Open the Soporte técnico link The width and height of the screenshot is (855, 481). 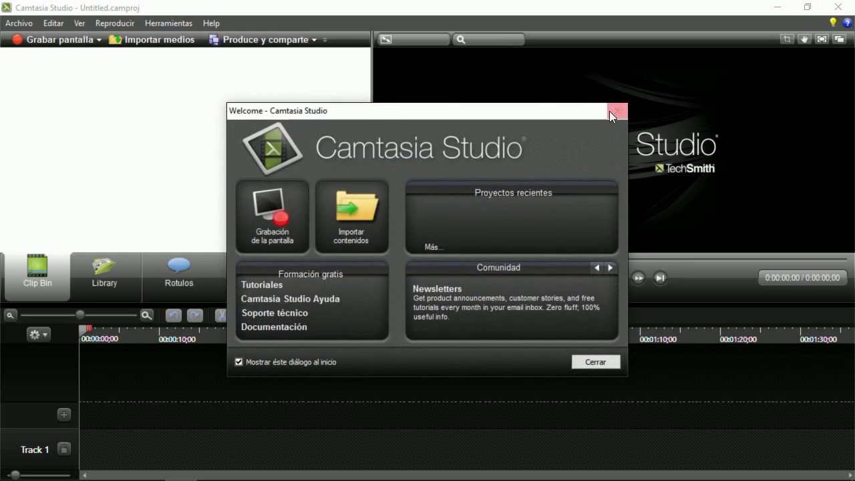275,313
